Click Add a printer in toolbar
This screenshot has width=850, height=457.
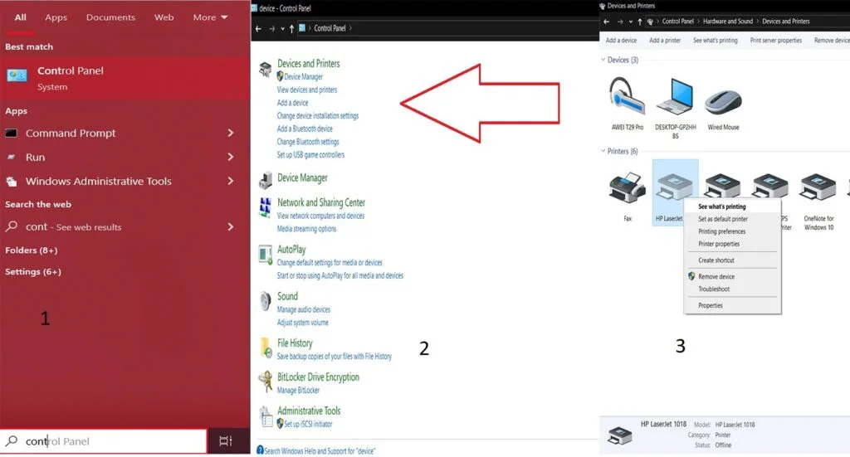click(664, 41)
